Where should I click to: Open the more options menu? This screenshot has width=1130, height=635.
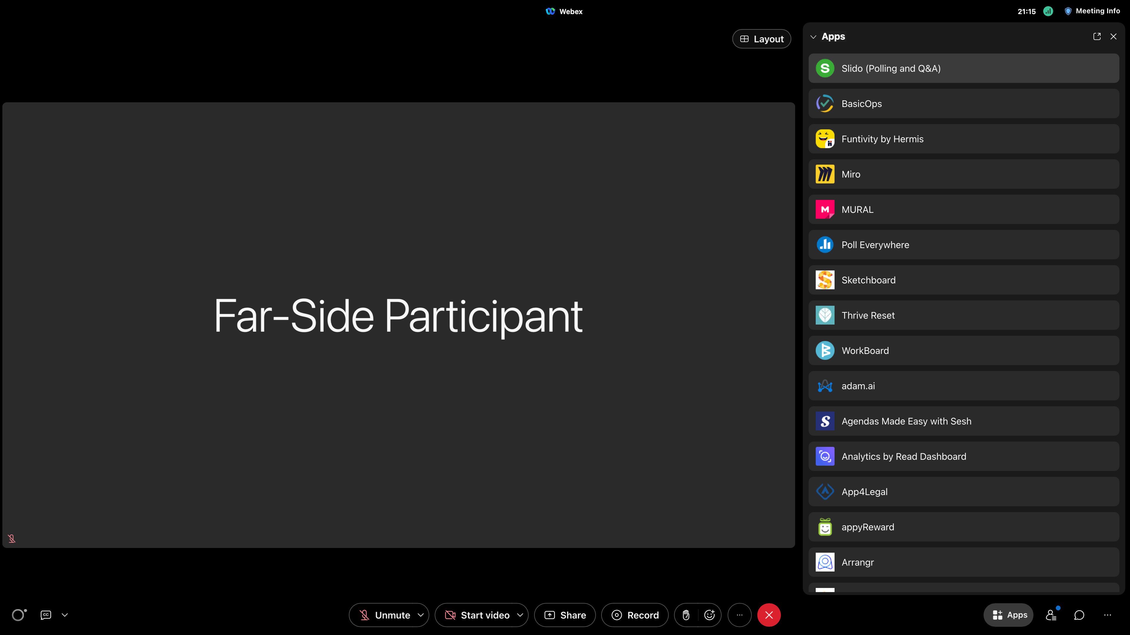coord(740,615)
